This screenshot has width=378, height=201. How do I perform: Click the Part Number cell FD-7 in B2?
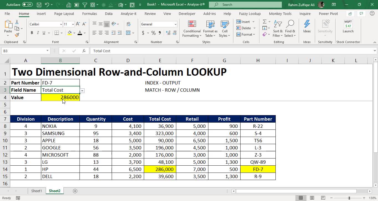tap(60, 83)
